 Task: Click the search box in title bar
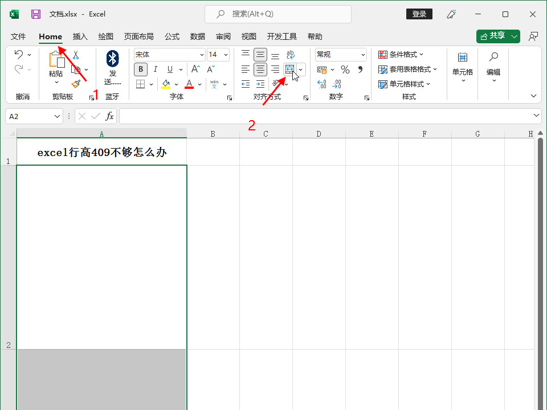tap(278, 14)
